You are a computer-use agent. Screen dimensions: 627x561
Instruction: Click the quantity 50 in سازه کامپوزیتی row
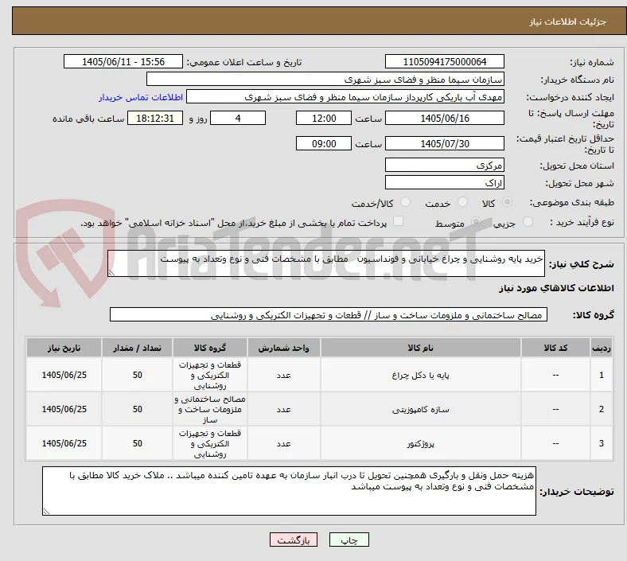[137, 410]
